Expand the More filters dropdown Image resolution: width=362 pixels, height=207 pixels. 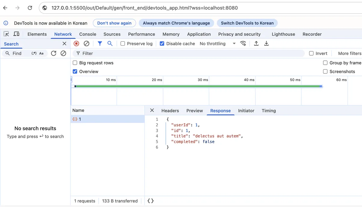pos(349,53)
